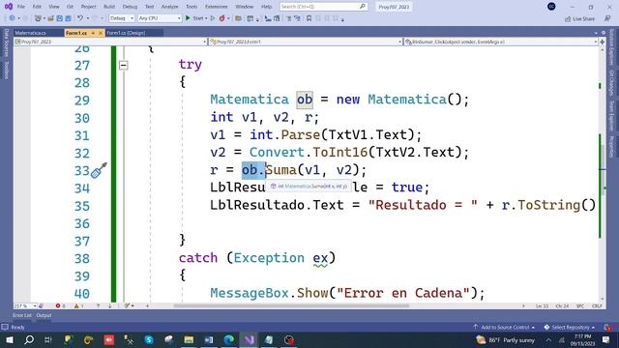Screen dimensions: 619x348
Task: Click the New Project toolbar icon
Action: 38,18
